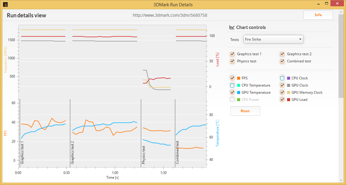
Task: Open the 3dmark.com result URL
Action: click(170, 15)
